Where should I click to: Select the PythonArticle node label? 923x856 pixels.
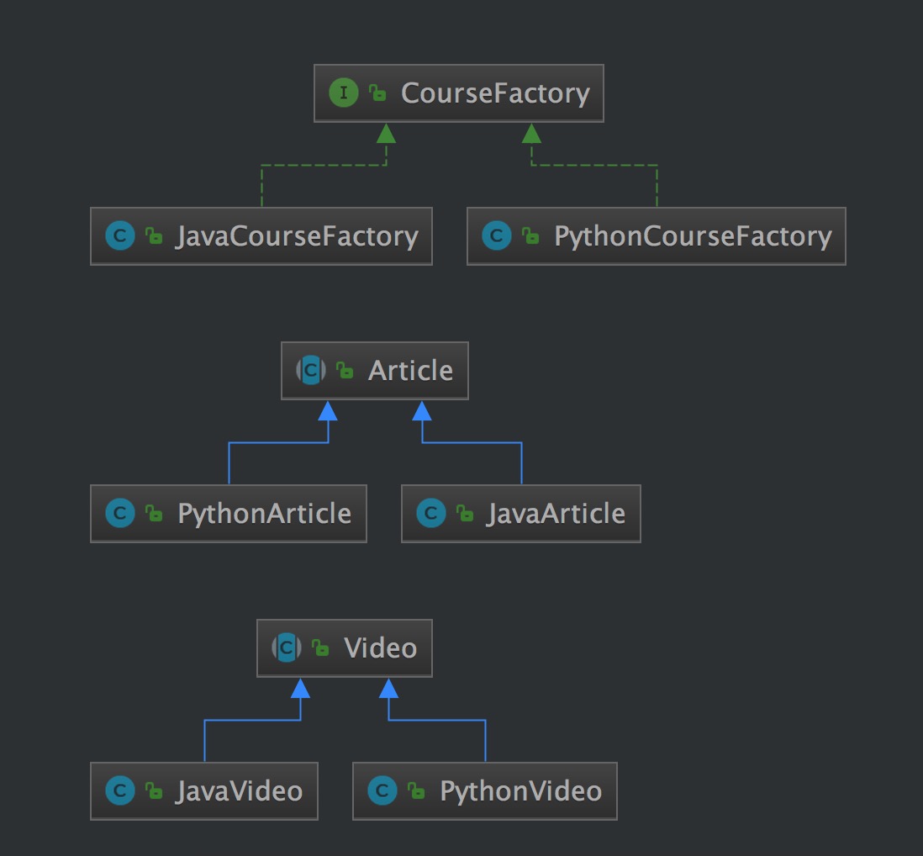pyautogui.click(x=264, y=514)
